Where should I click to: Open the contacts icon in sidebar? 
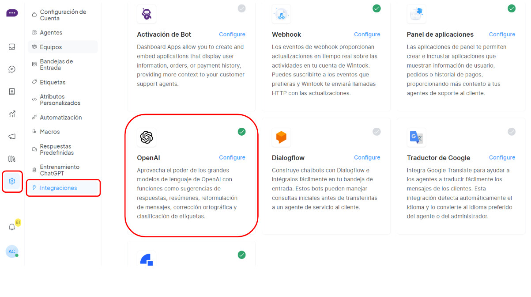click(12, 91)
